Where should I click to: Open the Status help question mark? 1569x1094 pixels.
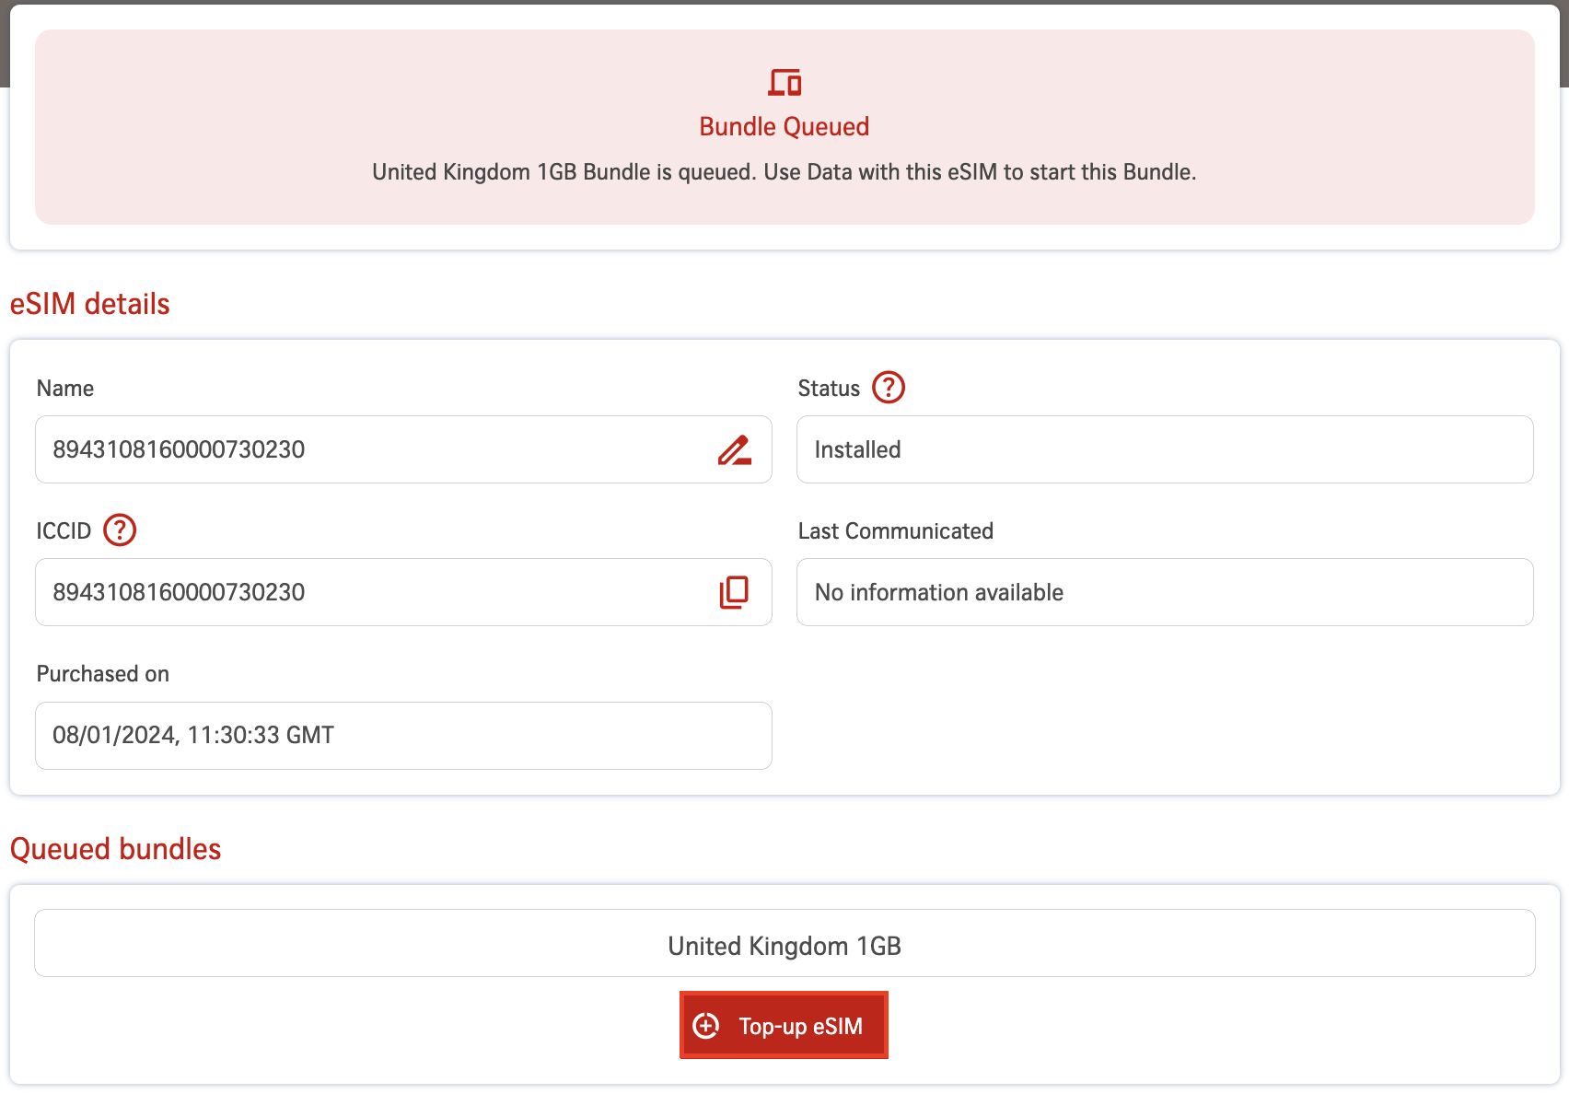(889, 388)
